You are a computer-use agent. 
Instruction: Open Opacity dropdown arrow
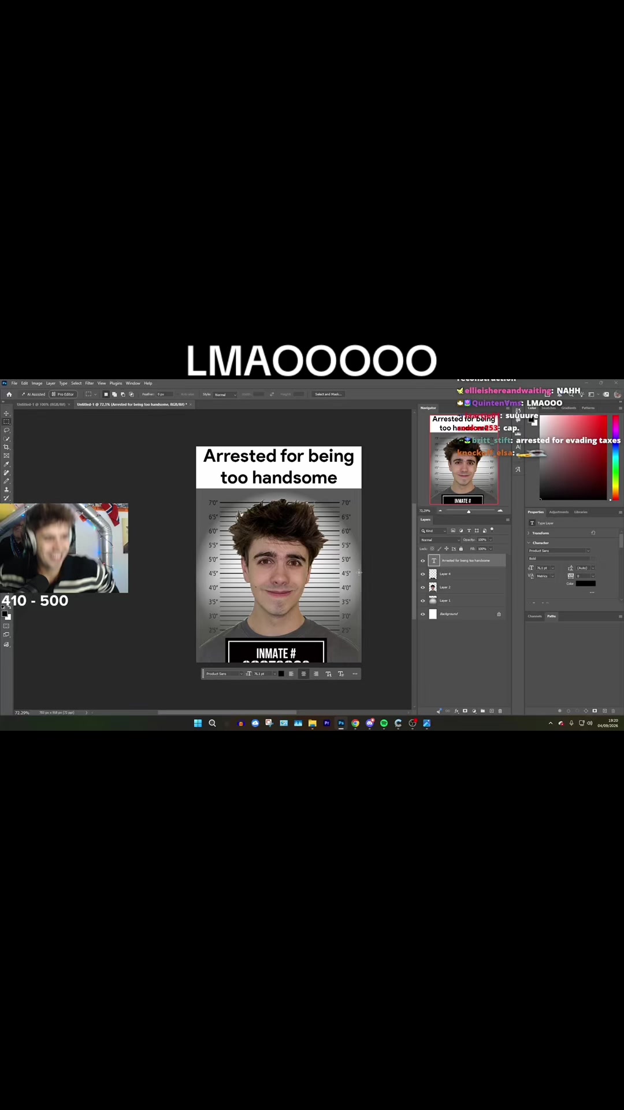tap(491, 540)
